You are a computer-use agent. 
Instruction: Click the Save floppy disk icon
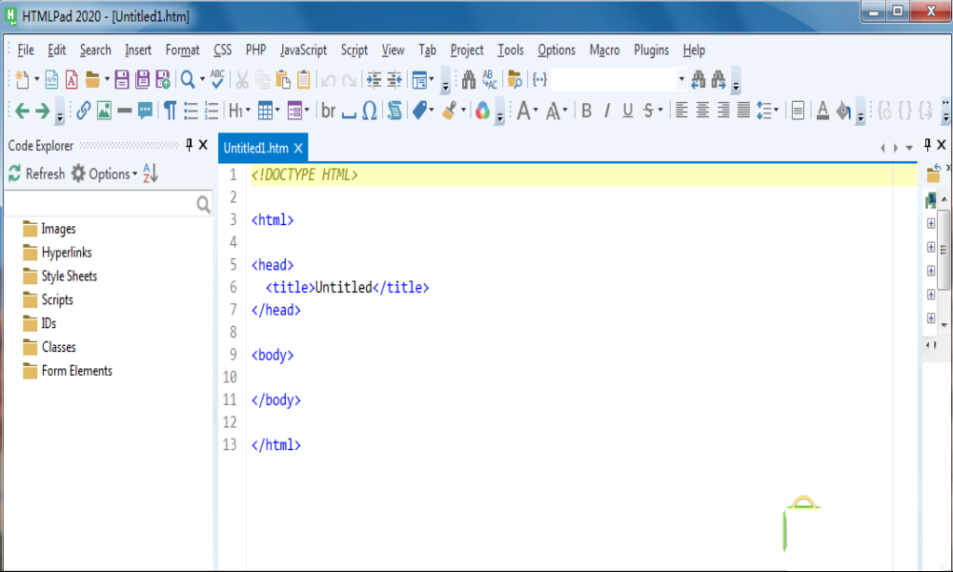point(122,79)
